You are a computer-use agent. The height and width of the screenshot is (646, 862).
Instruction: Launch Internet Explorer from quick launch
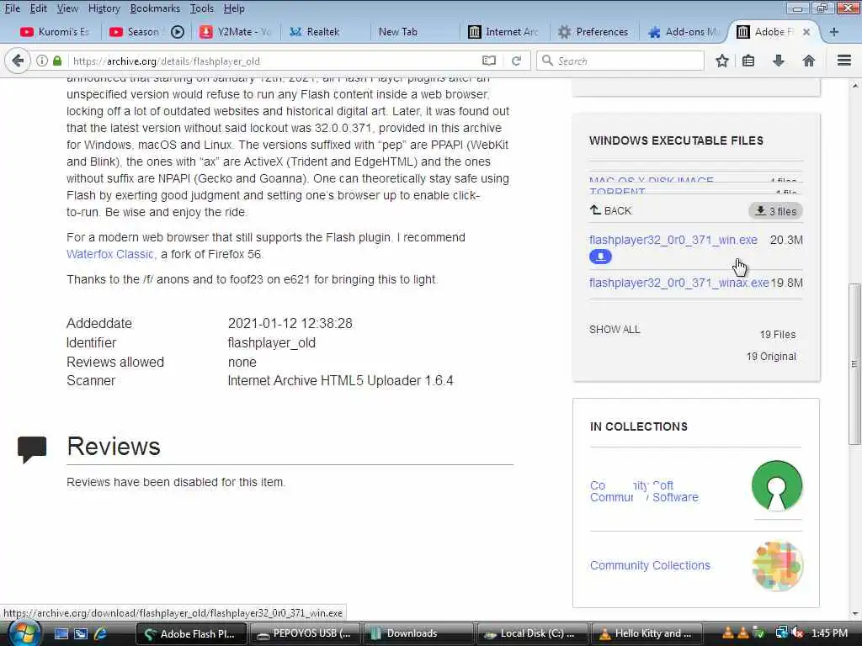[101, 634]
